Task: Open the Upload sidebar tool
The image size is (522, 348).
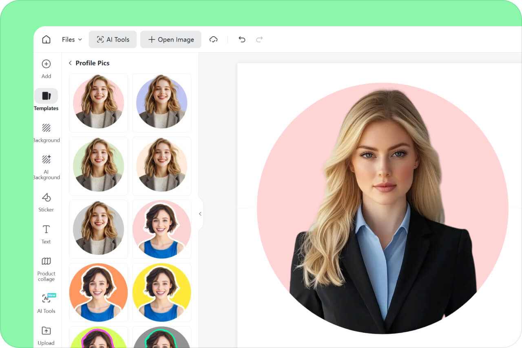Action: (46, 336)
